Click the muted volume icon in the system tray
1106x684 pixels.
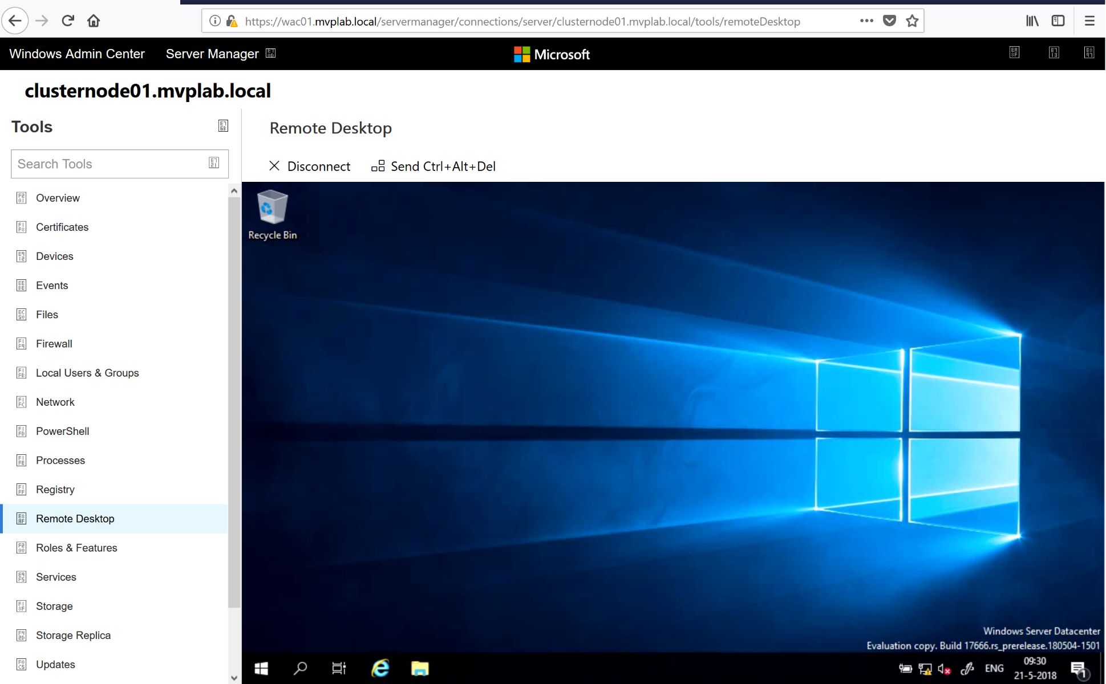pos(944,668)
